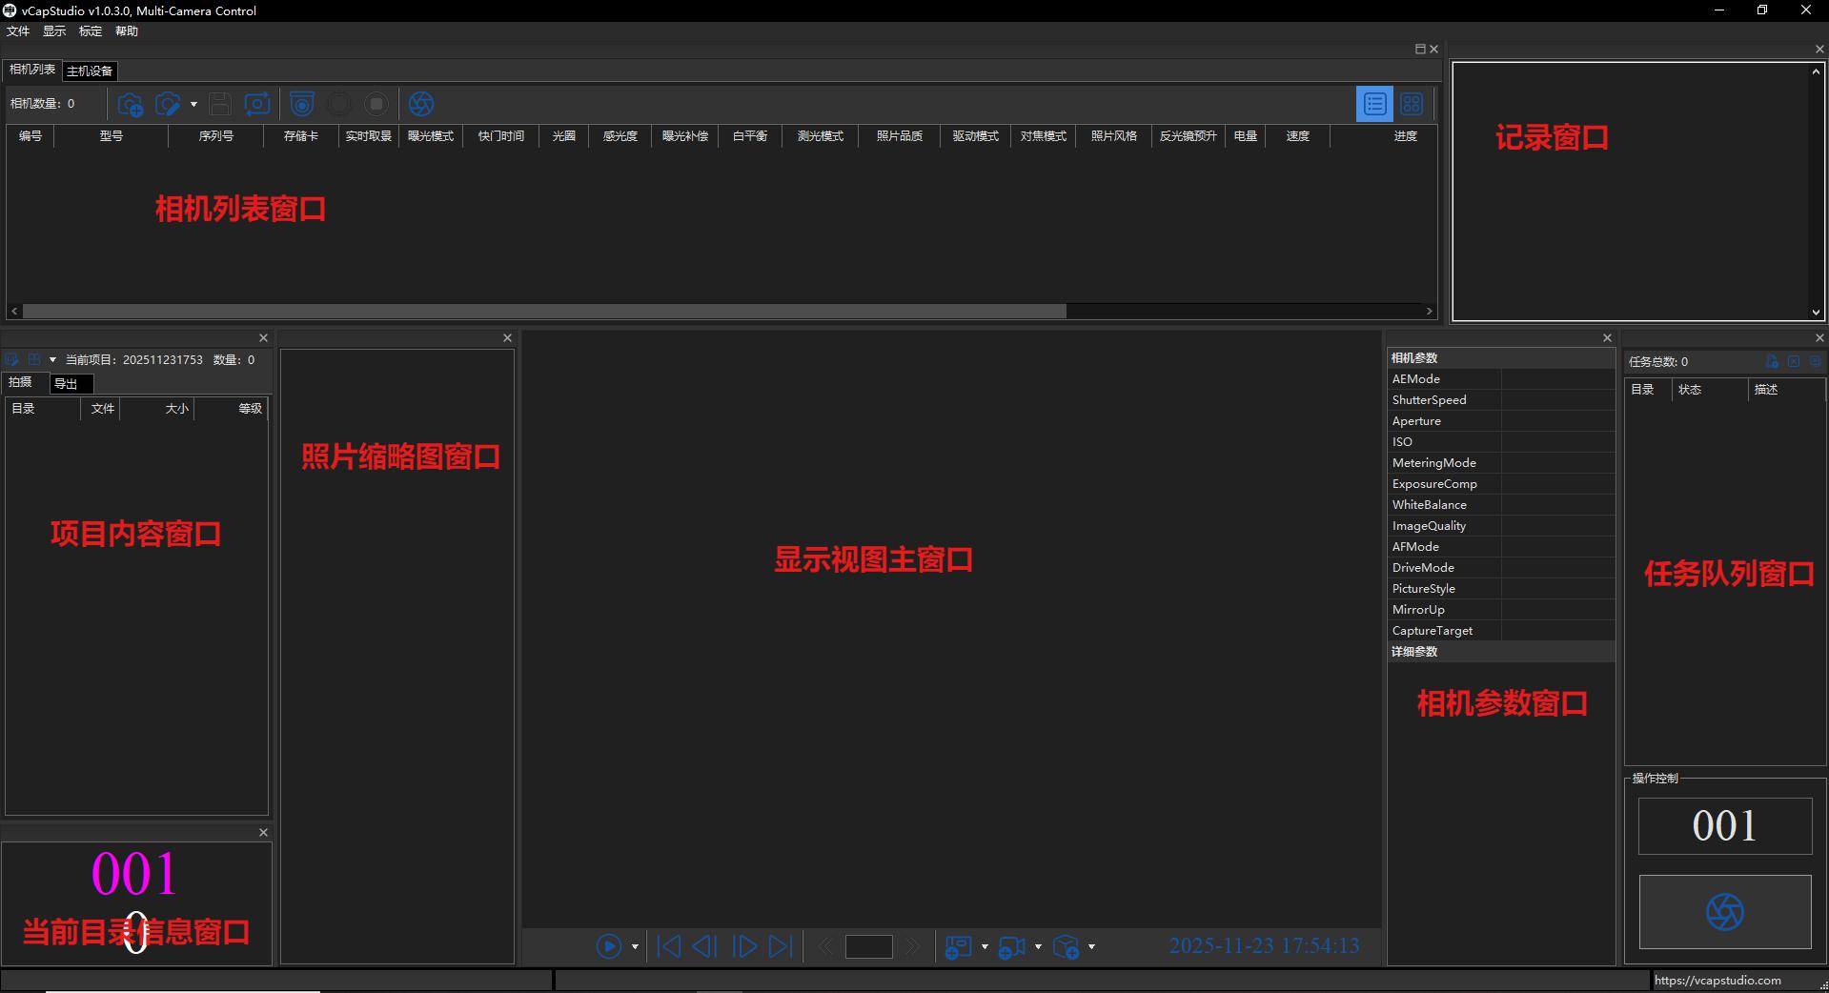This screenshot has width=1829, height=993.
Task: Open camera edit tool in the toolbar
Action: click(169, 104)
